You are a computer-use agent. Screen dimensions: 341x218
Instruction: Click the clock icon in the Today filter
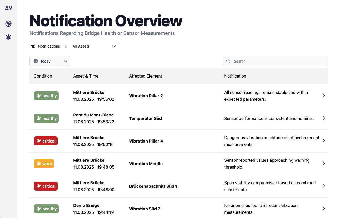tap(36, 61)
